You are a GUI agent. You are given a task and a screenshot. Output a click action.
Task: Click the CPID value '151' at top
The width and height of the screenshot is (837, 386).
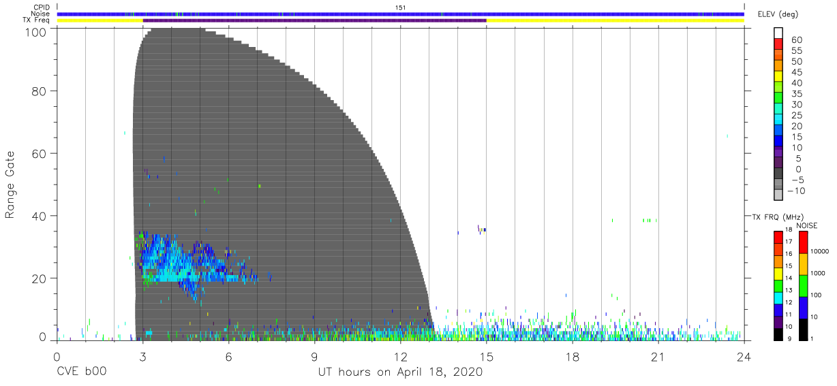coord(401,7)
